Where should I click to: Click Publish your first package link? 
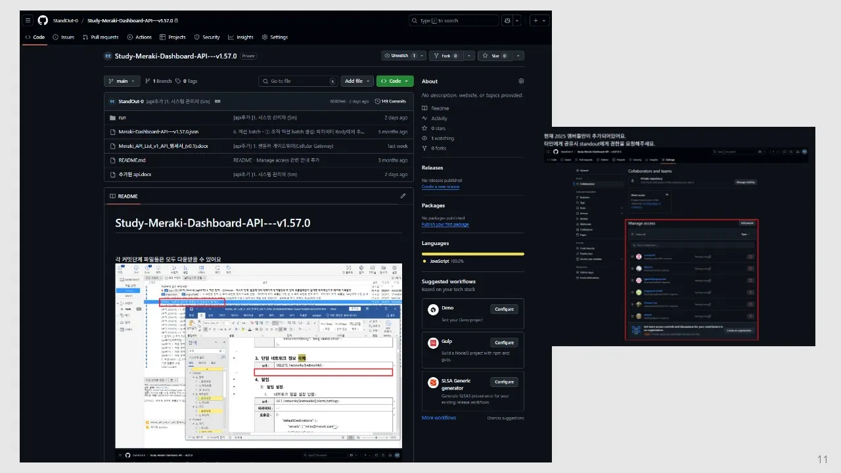click(x=445, y=225)
